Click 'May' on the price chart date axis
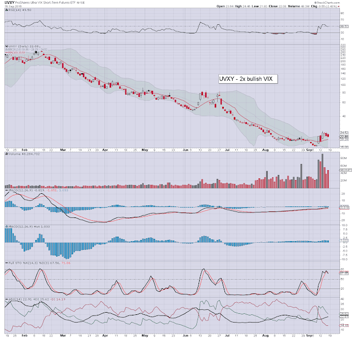 pyautogui.click(x=145, y=150)
